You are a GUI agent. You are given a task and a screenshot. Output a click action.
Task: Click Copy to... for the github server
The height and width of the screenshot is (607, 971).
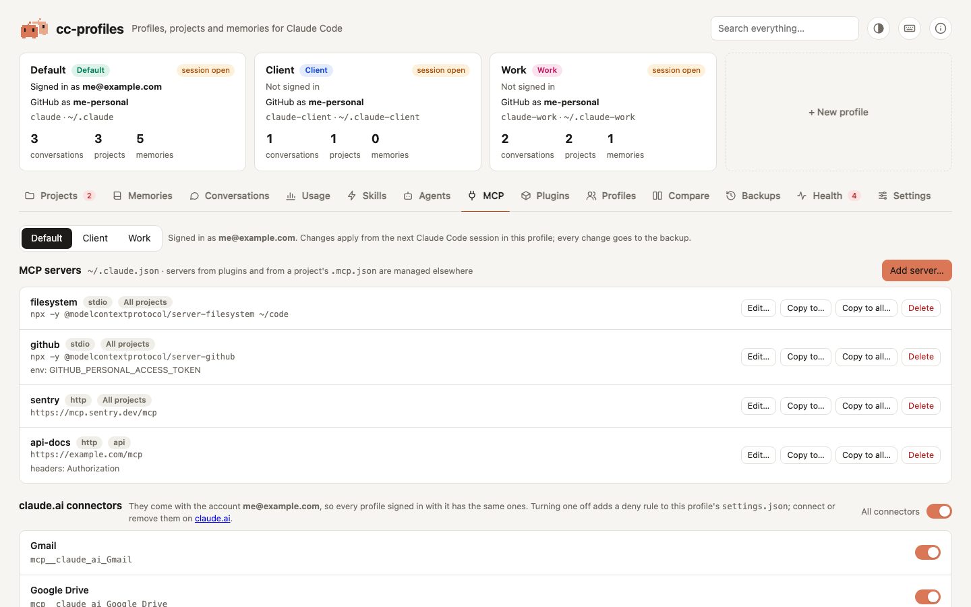(806, 357)
